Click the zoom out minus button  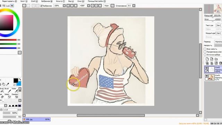tap(68, 6)
